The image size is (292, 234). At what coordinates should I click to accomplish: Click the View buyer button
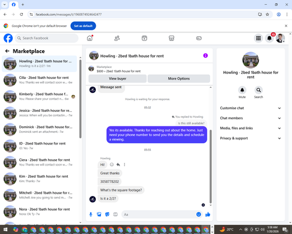click(117, 78)
